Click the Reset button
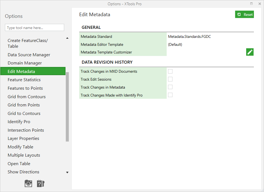The width and height of the screenshot is (264, 192). click(244, 15)
